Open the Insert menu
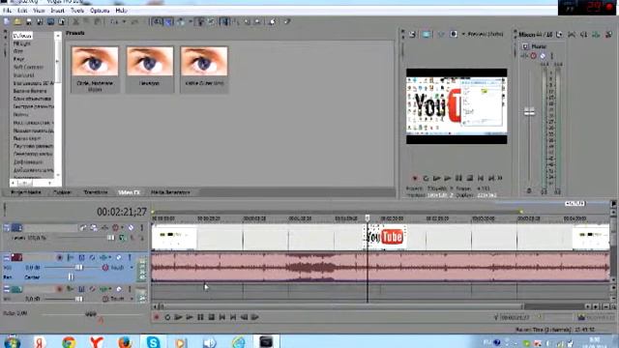 tap(57, 11)
